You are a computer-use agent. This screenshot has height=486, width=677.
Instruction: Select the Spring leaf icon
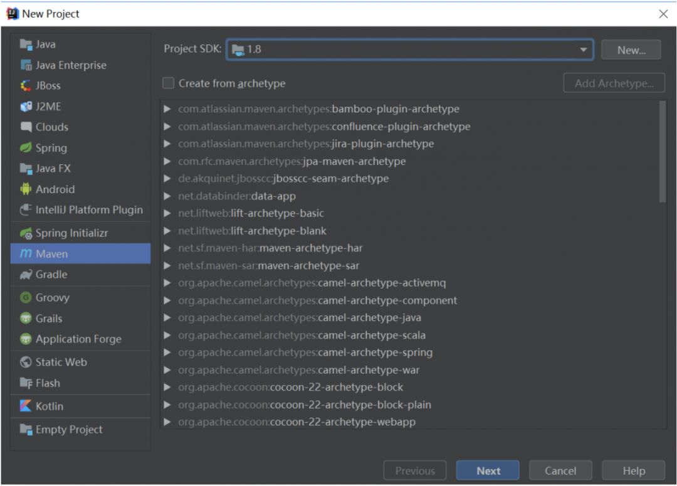[x=26, y=148]
